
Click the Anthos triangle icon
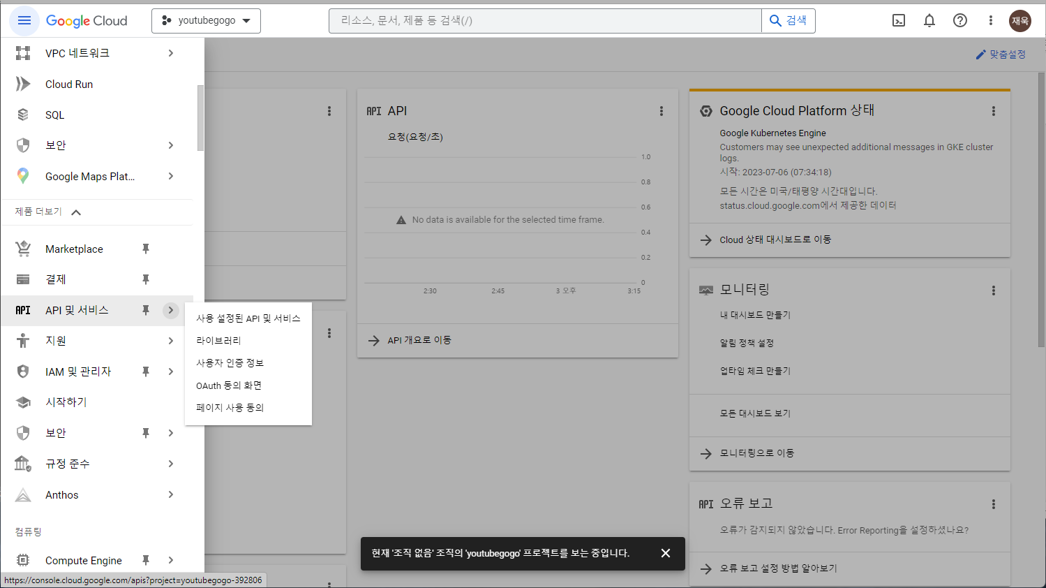23,494
